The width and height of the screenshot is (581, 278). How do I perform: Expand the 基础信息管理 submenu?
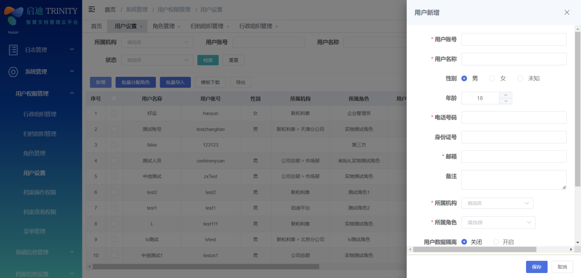click(x=72, y=252)
